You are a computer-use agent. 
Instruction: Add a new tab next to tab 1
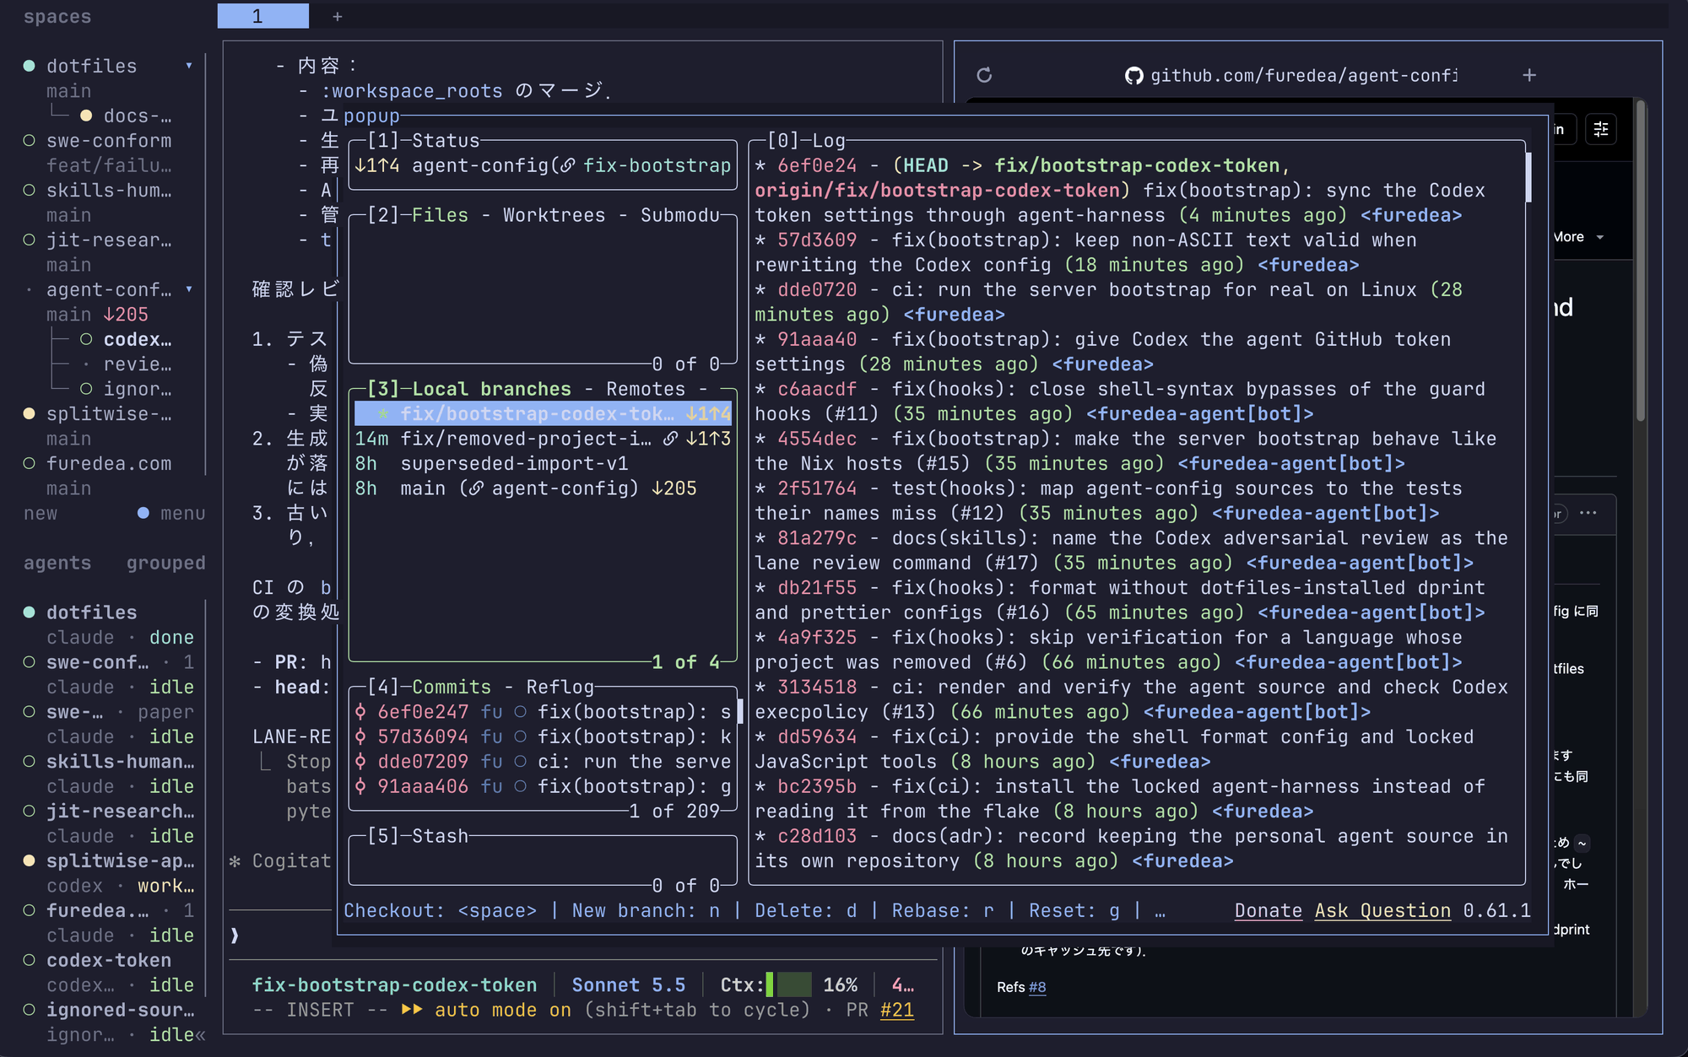click(x=337, y=16)
